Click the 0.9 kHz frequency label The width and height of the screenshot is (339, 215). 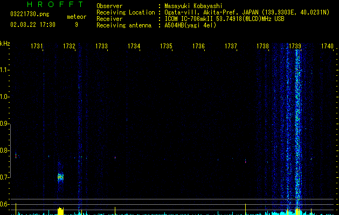pyautogui.click(x=4, y=124)
